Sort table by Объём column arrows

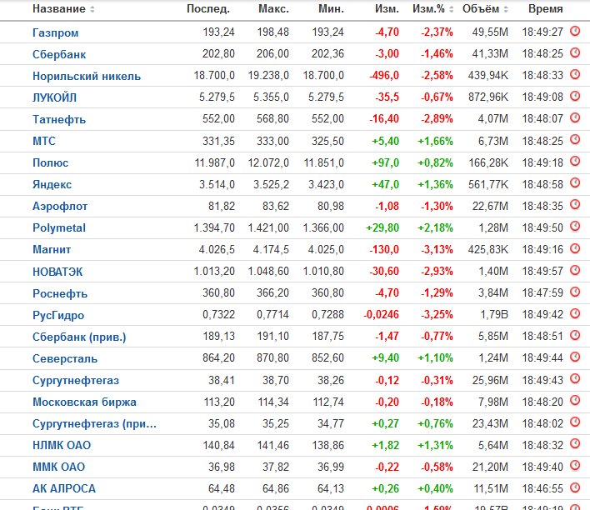506,9
